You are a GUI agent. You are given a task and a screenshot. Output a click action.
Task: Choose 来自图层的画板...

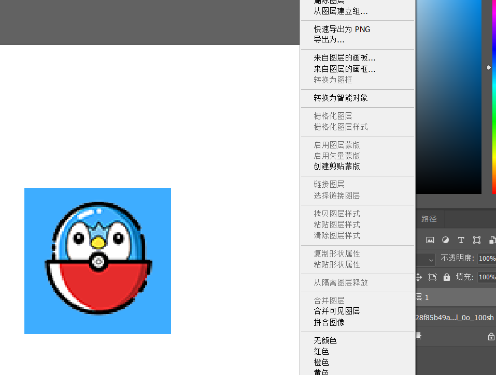coord(345,58)
